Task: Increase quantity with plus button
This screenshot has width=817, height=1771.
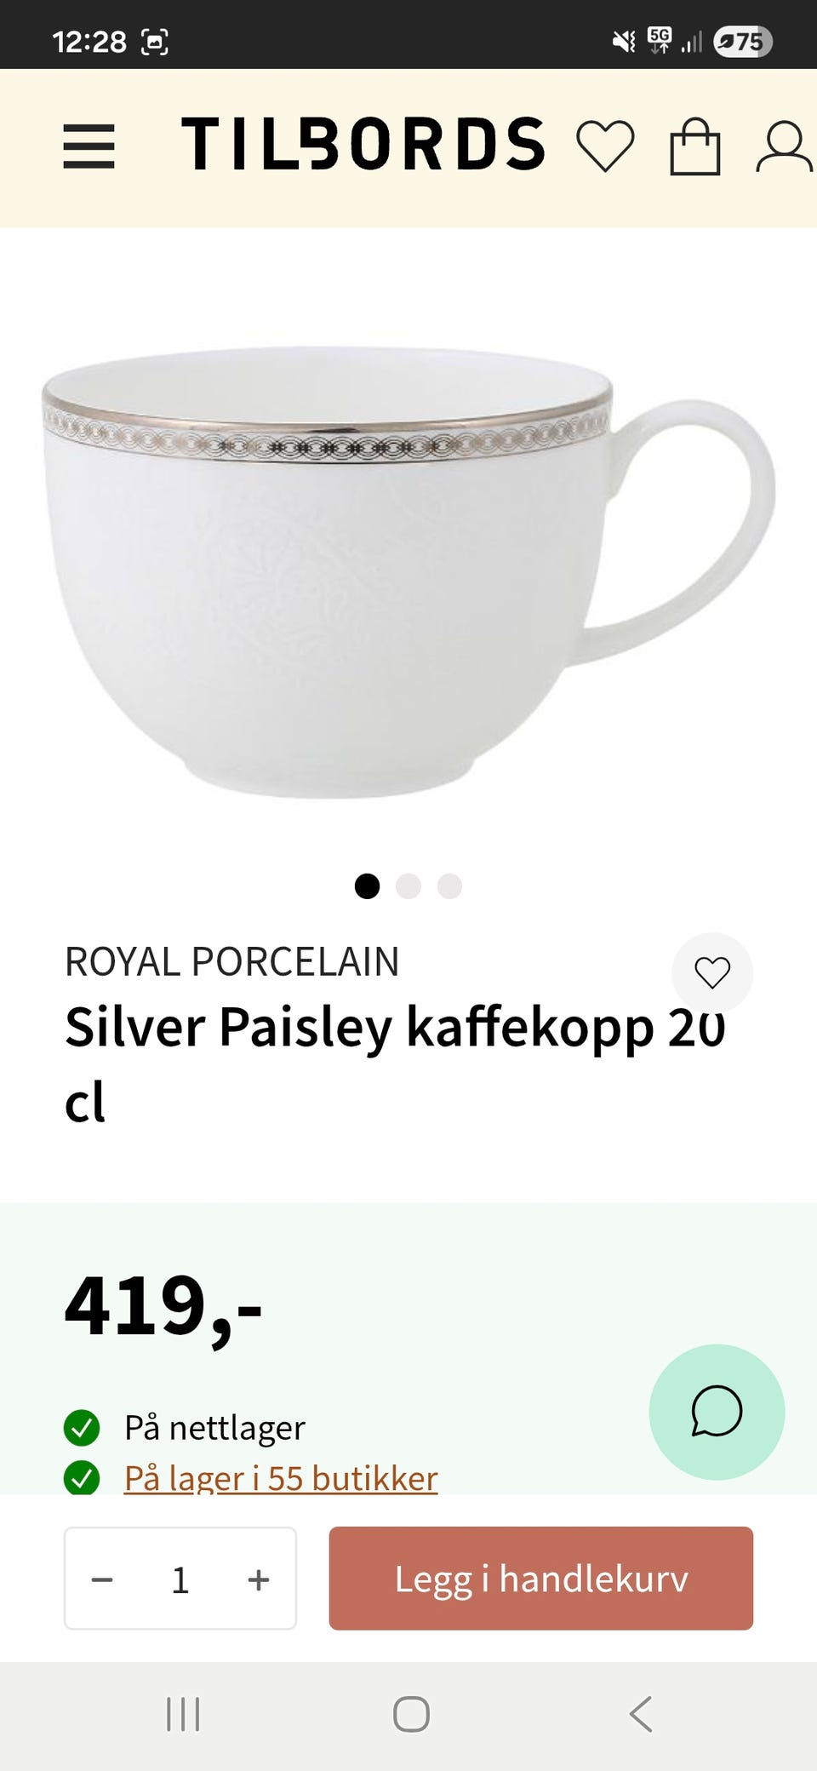Action: pos(259,1579)
